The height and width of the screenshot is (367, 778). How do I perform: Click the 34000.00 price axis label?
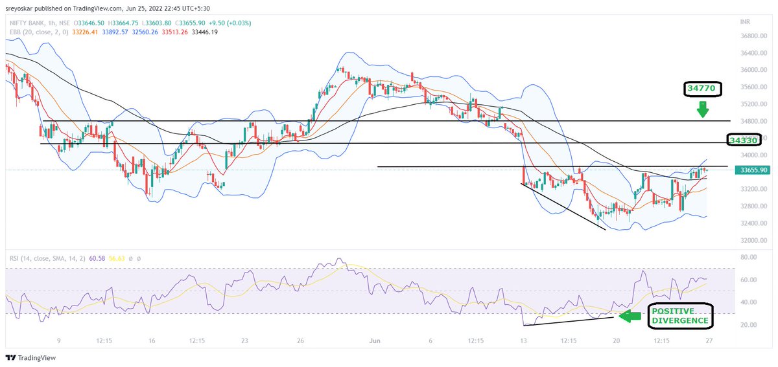pyautogui.click(x=753, y=155)
